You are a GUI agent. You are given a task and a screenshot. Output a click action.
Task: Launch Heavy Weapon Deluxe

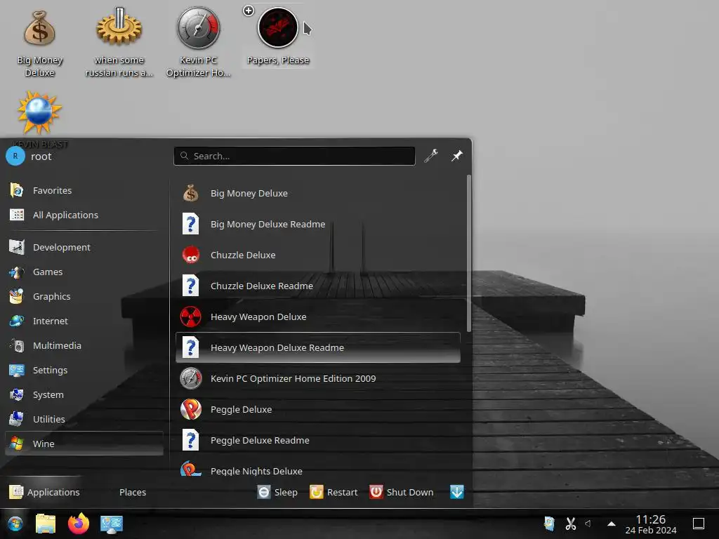click(x=318, y=317)
